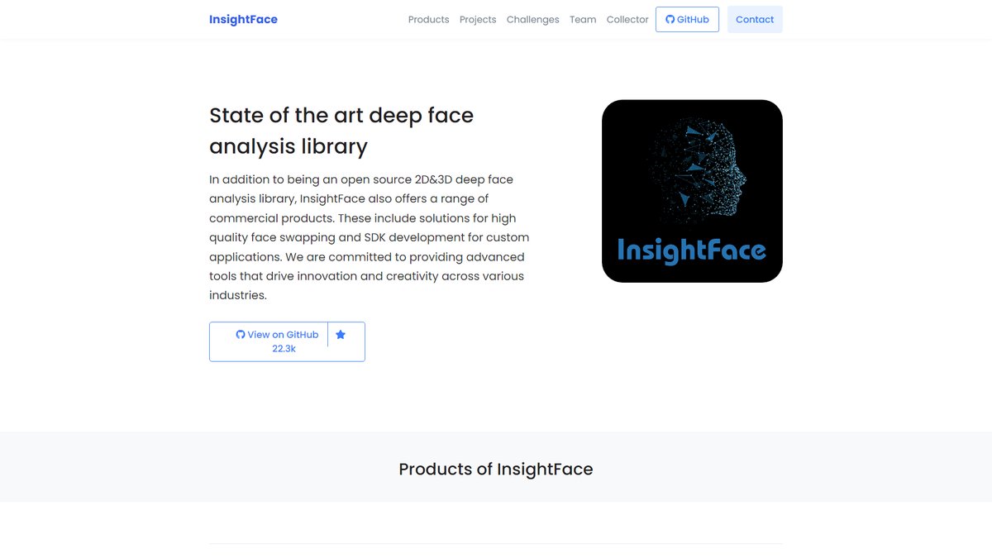The height and width of the screenshot is (558, 992).
Task: Click the InsightFace brand logo text
Action: coord(243,19)
